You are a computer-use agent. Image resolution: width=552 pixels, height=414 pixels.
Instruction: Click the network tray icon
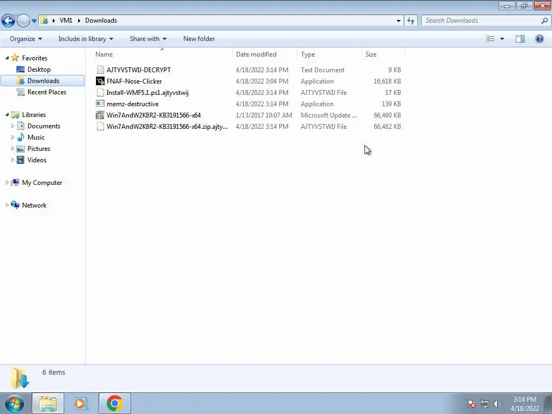[x=485, y=404]
